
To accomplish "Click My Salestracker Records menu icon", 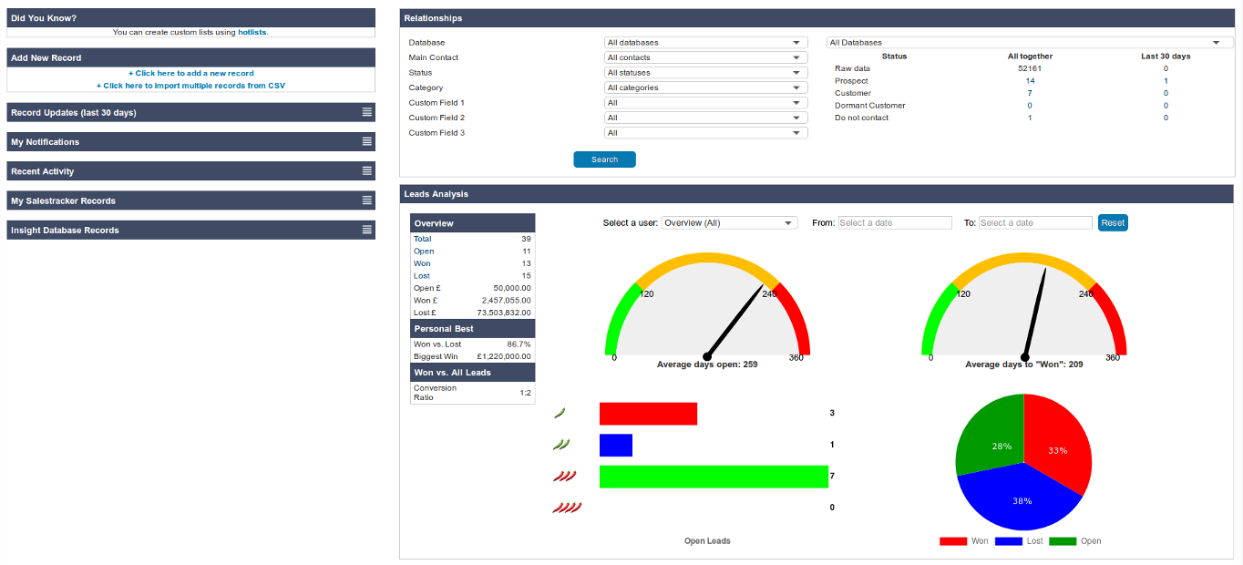I will 366,200.
